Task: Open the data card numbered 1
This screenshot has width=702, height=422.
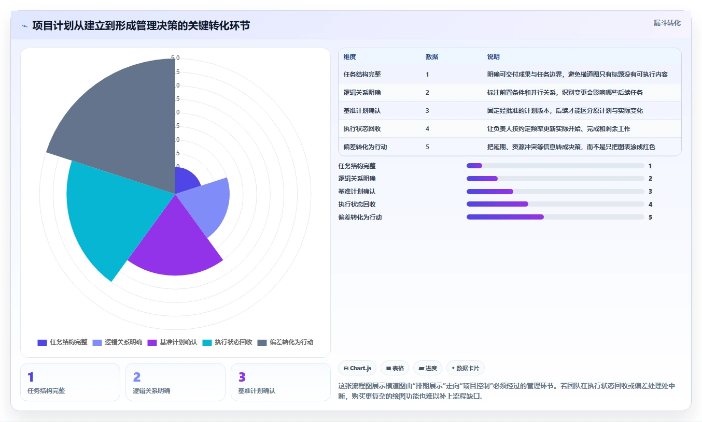Action: coord(70,382)
